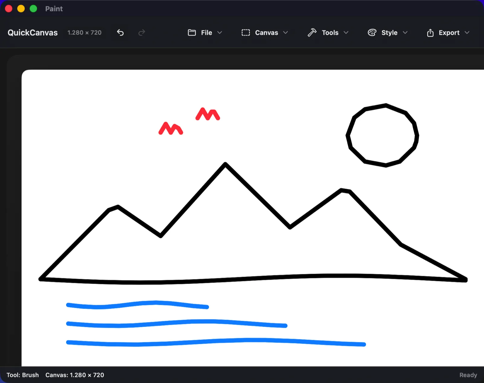Screen dimensions: 484x383
Task: Click the redo arrow icon
Action: click(142, 32)
